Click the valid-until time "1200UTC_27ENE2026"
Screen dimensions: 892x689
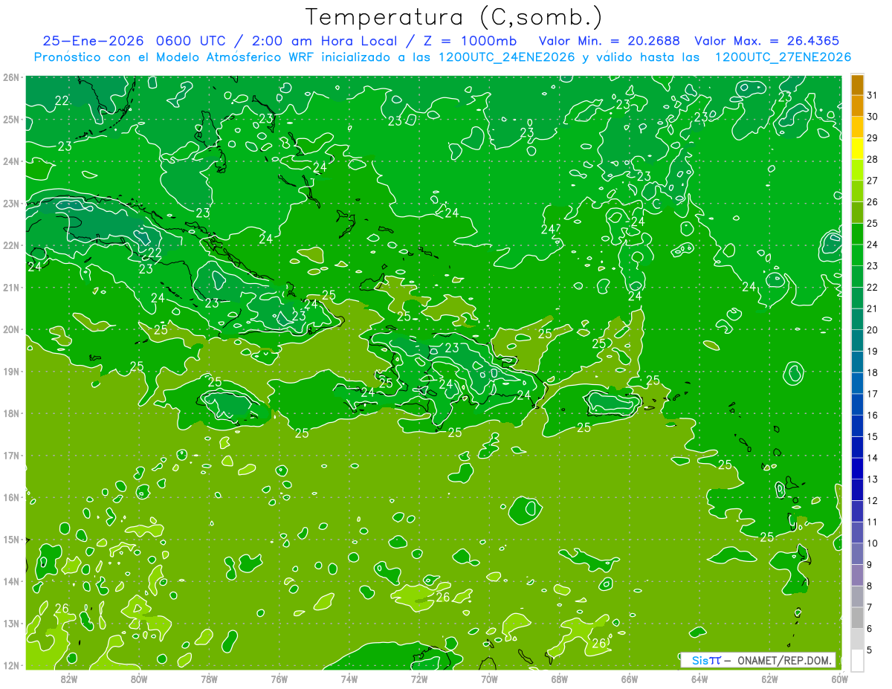pyautogui.click(x=783, y=57)
